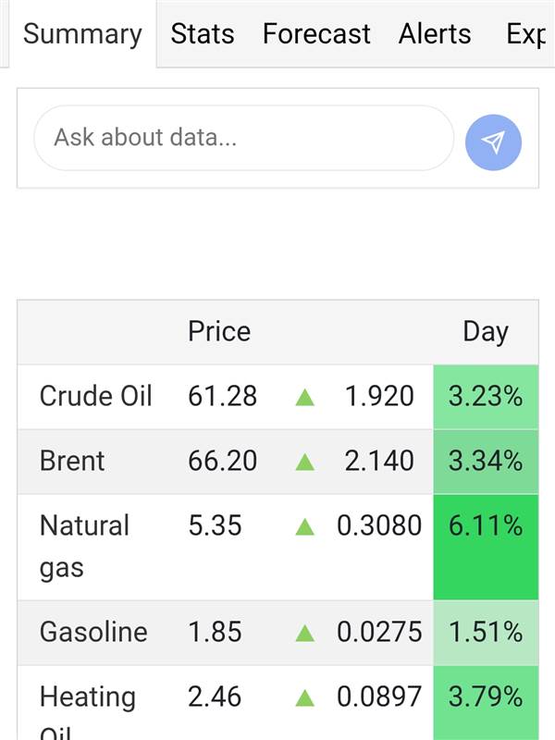This screenshot has height=740, width=555.
Task: Open the Summary tab
Action: coord(82,34)
